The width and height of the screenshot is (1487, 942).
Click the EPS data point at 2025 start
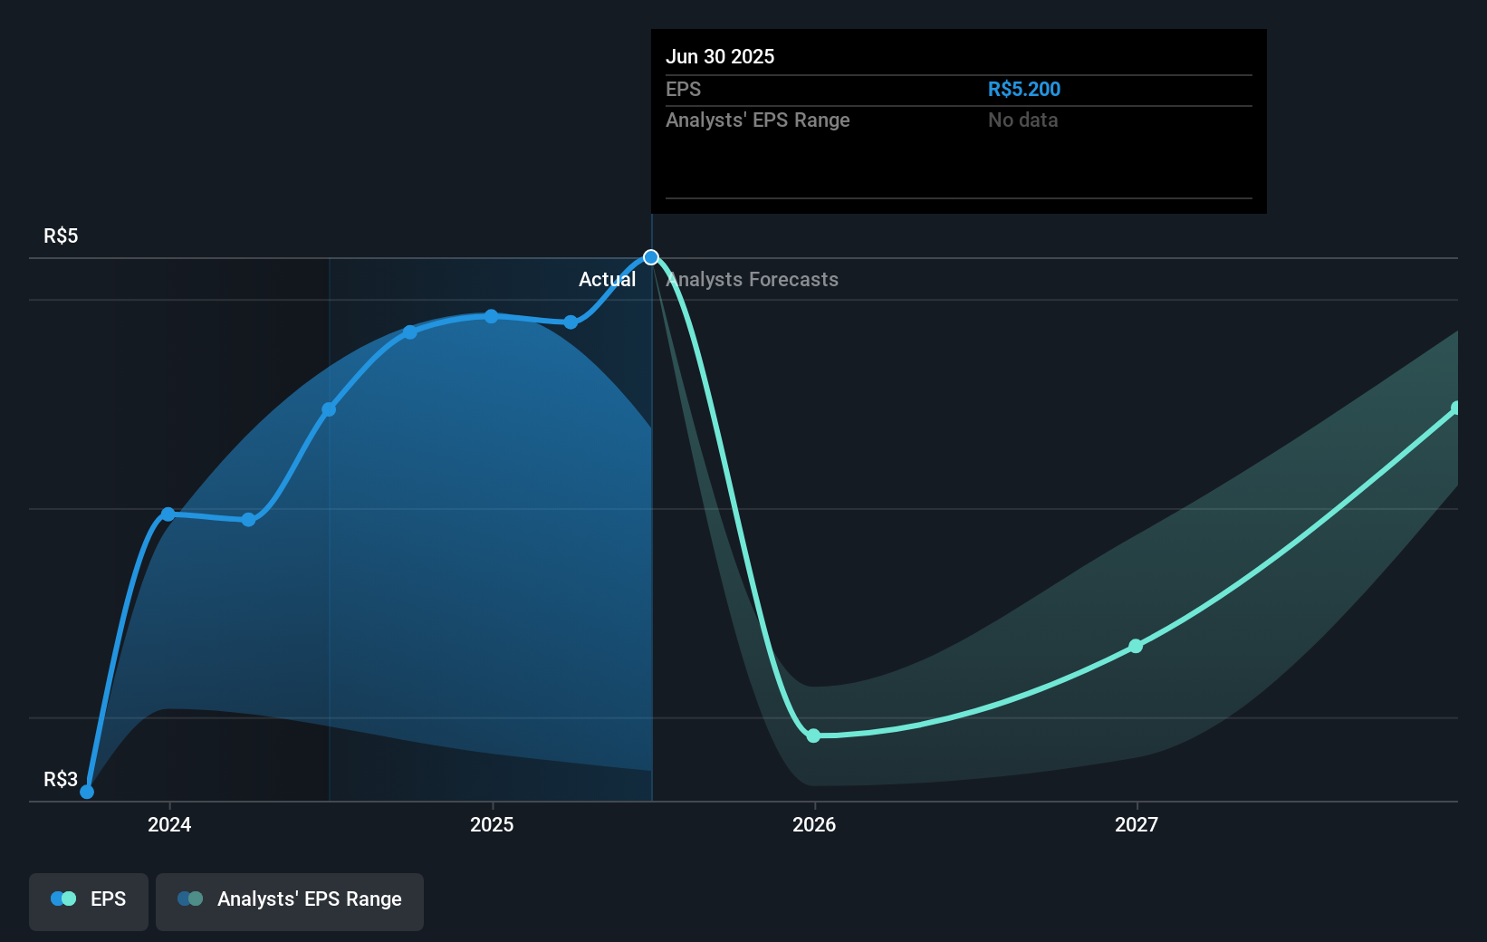point(491,316)
